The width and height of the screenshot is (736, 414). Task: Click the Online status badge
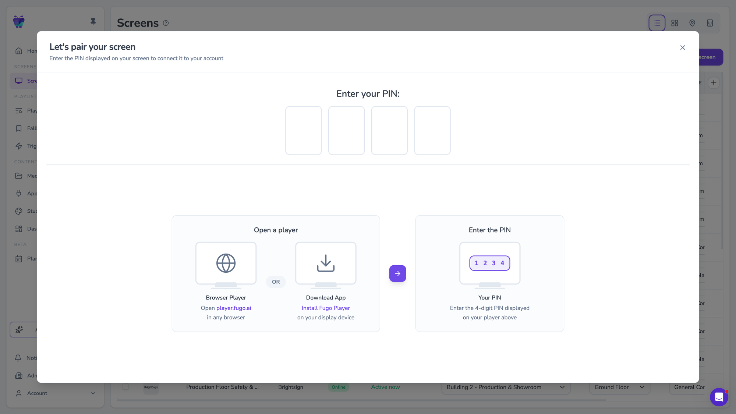click(339, 387)
